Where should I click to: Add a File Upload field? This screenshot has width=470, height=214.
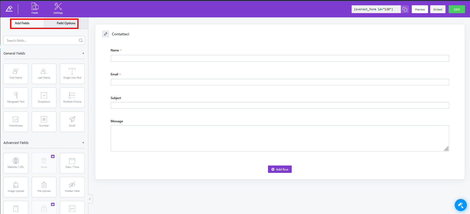44,187
